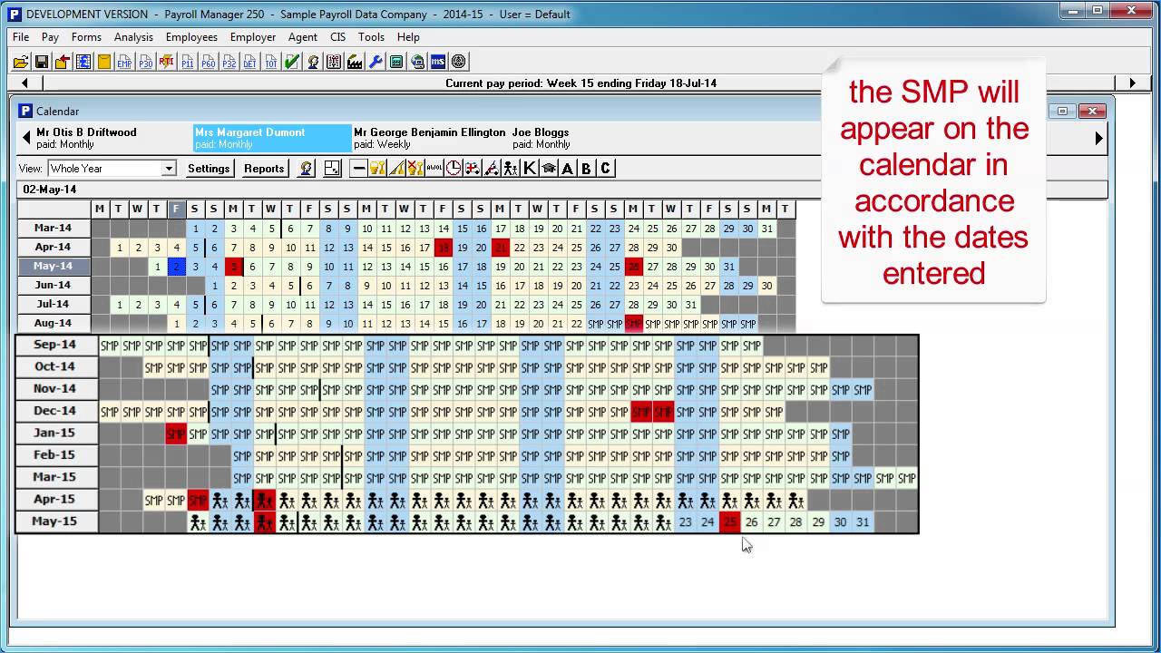Screen dimensions: 1161x653
Task: Show next employees with right arrow
Action: coord(1098,138)
